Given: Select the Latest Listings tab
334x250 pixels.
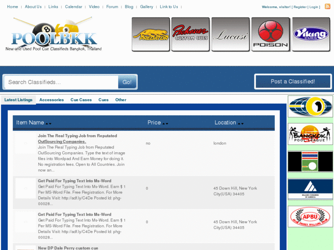Looking at the screenshot, I should 18,100.
